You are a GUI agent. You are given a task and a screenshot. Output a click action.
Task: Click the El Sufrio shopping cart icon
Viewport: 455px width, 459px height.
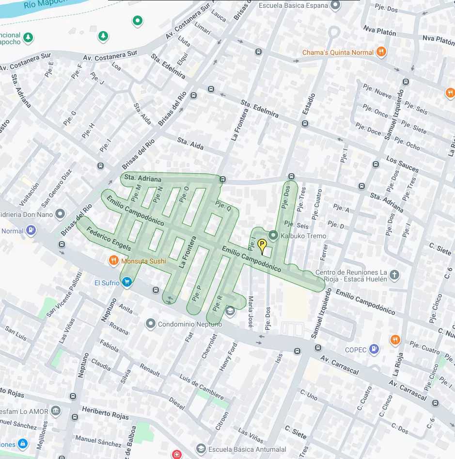127,282
